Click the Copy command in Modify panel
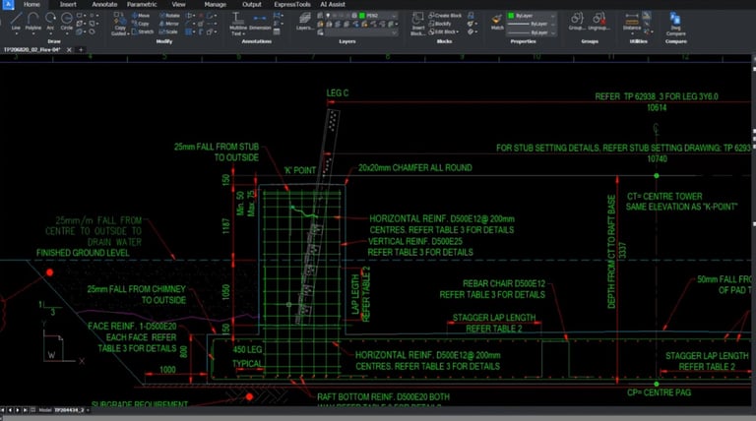756x421 pixels. [x=141, y=24]
